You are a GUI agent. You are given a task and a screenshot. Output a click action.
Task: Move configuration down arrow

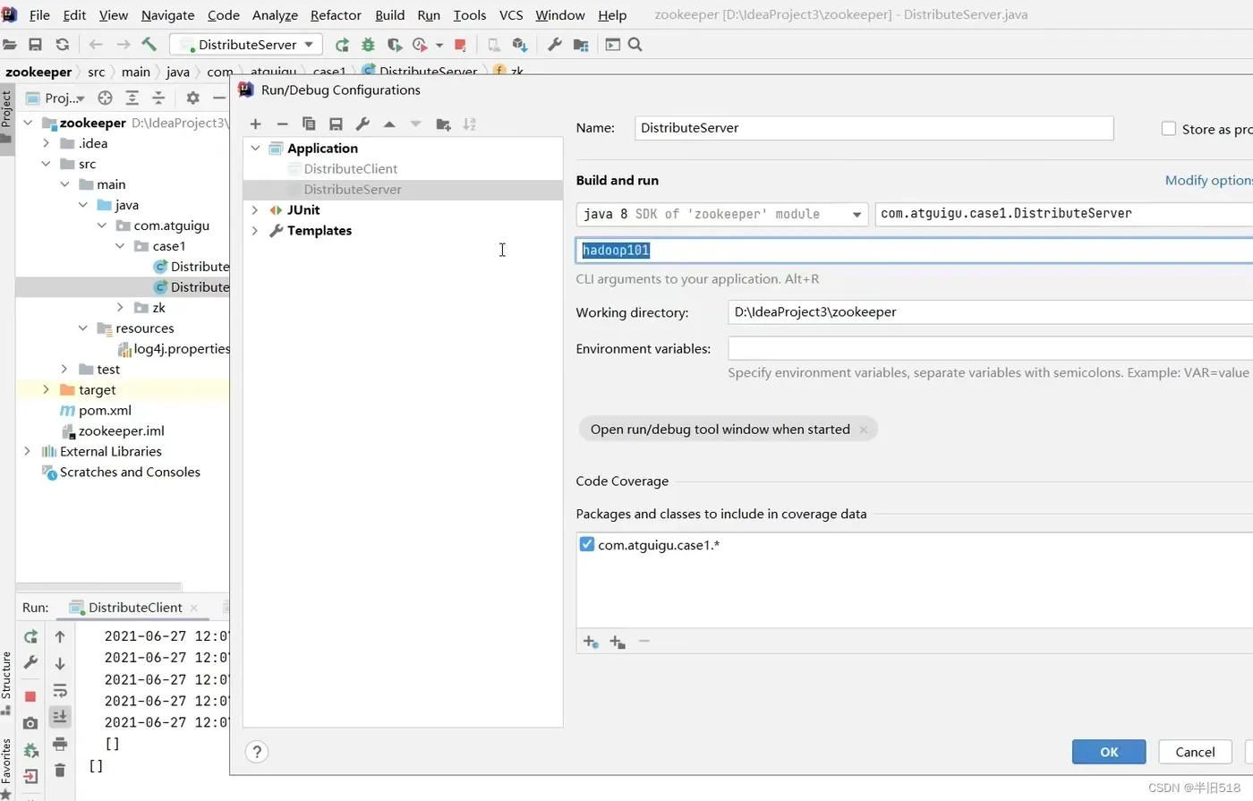tap(415, 124)
